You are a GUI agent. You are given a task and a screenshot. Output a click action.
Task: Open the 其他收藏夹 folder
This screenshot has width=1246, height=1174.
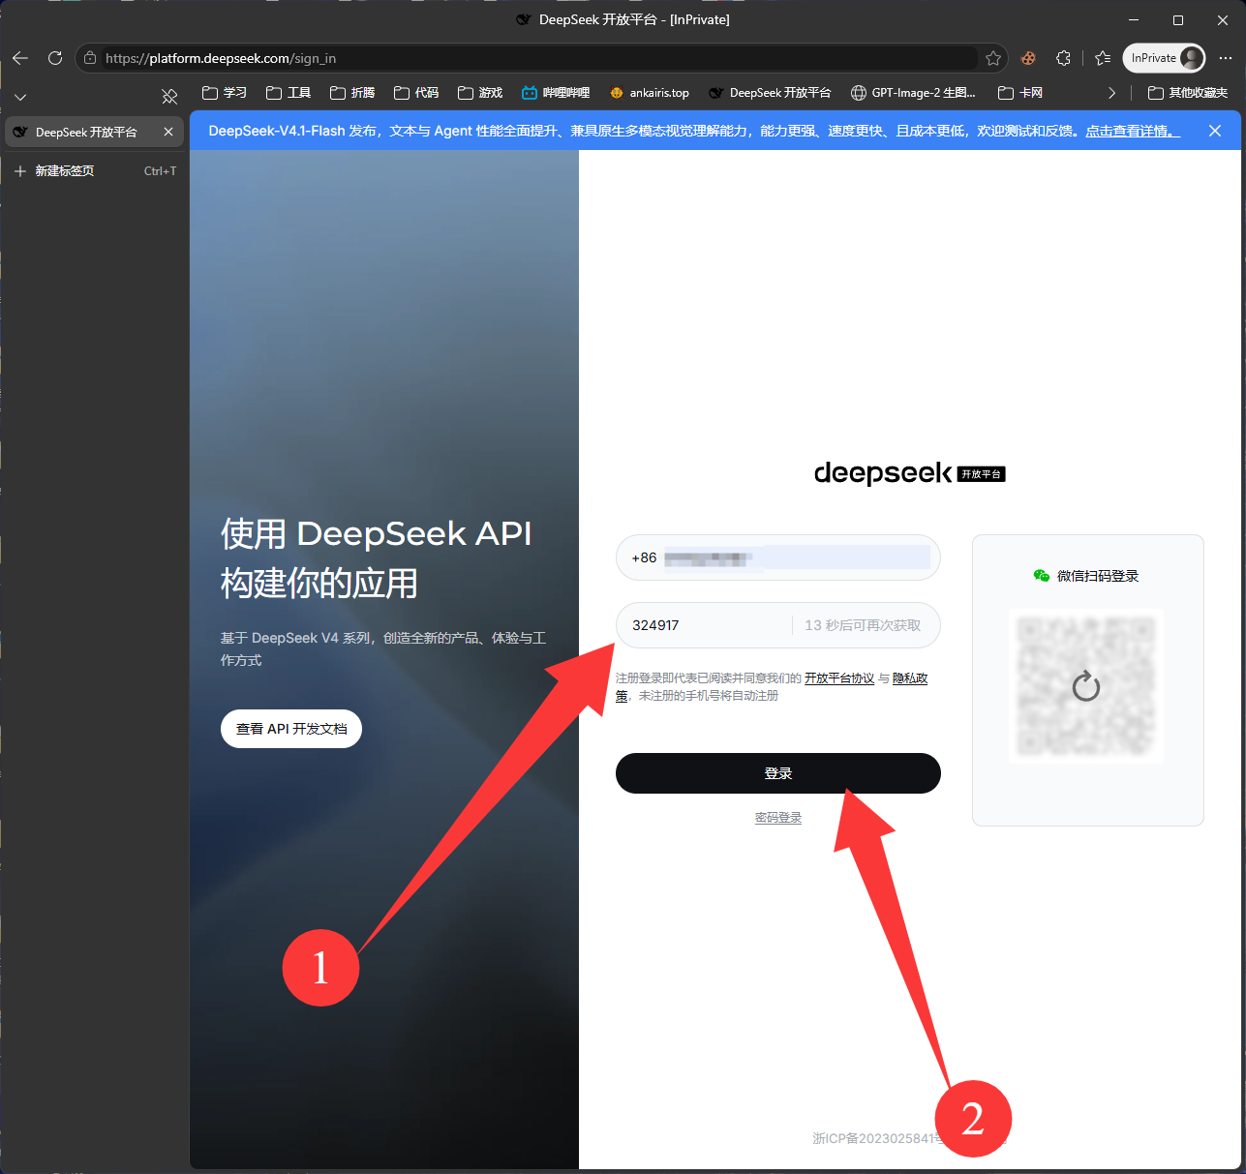pos(1188,93)
